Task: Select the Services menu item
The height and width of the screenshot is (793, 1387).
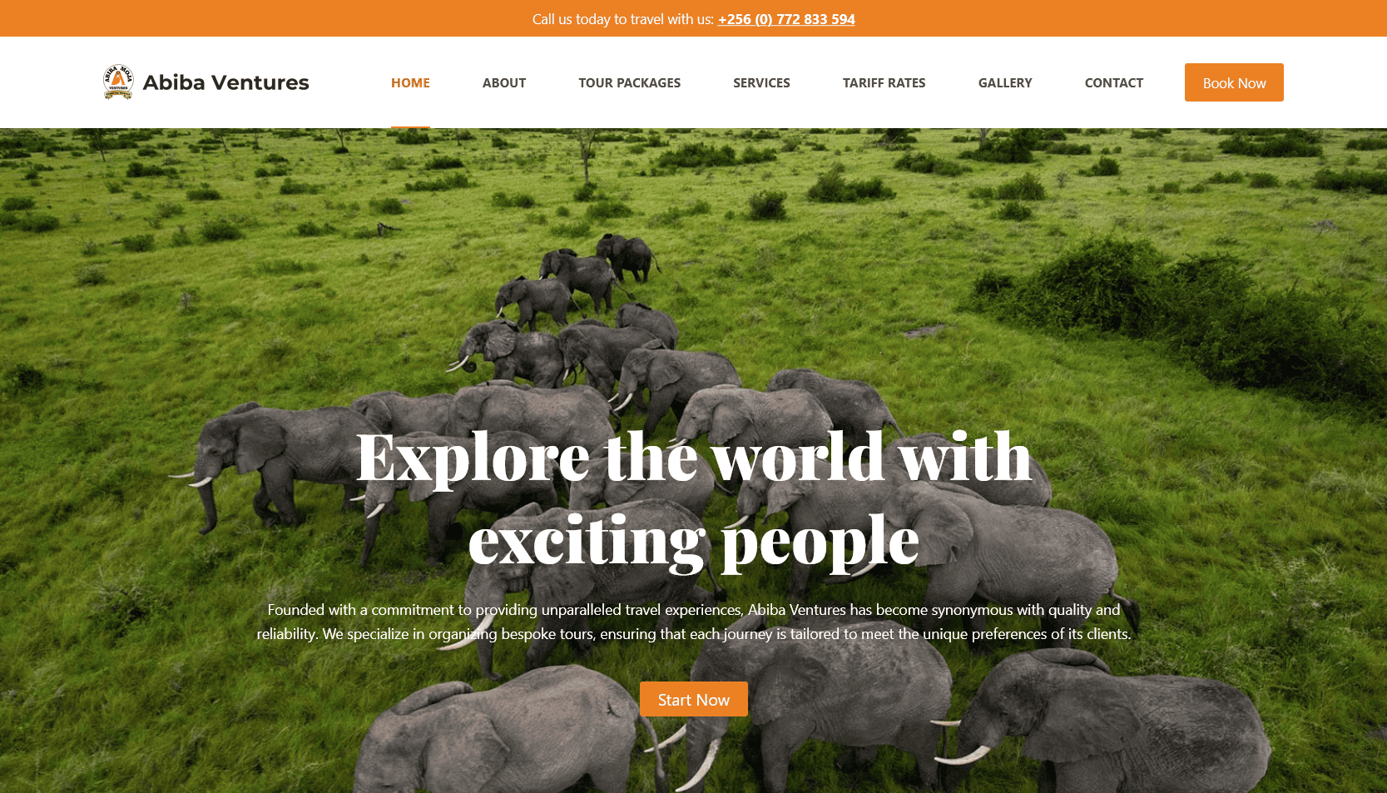Action: (x=761, y=82)
